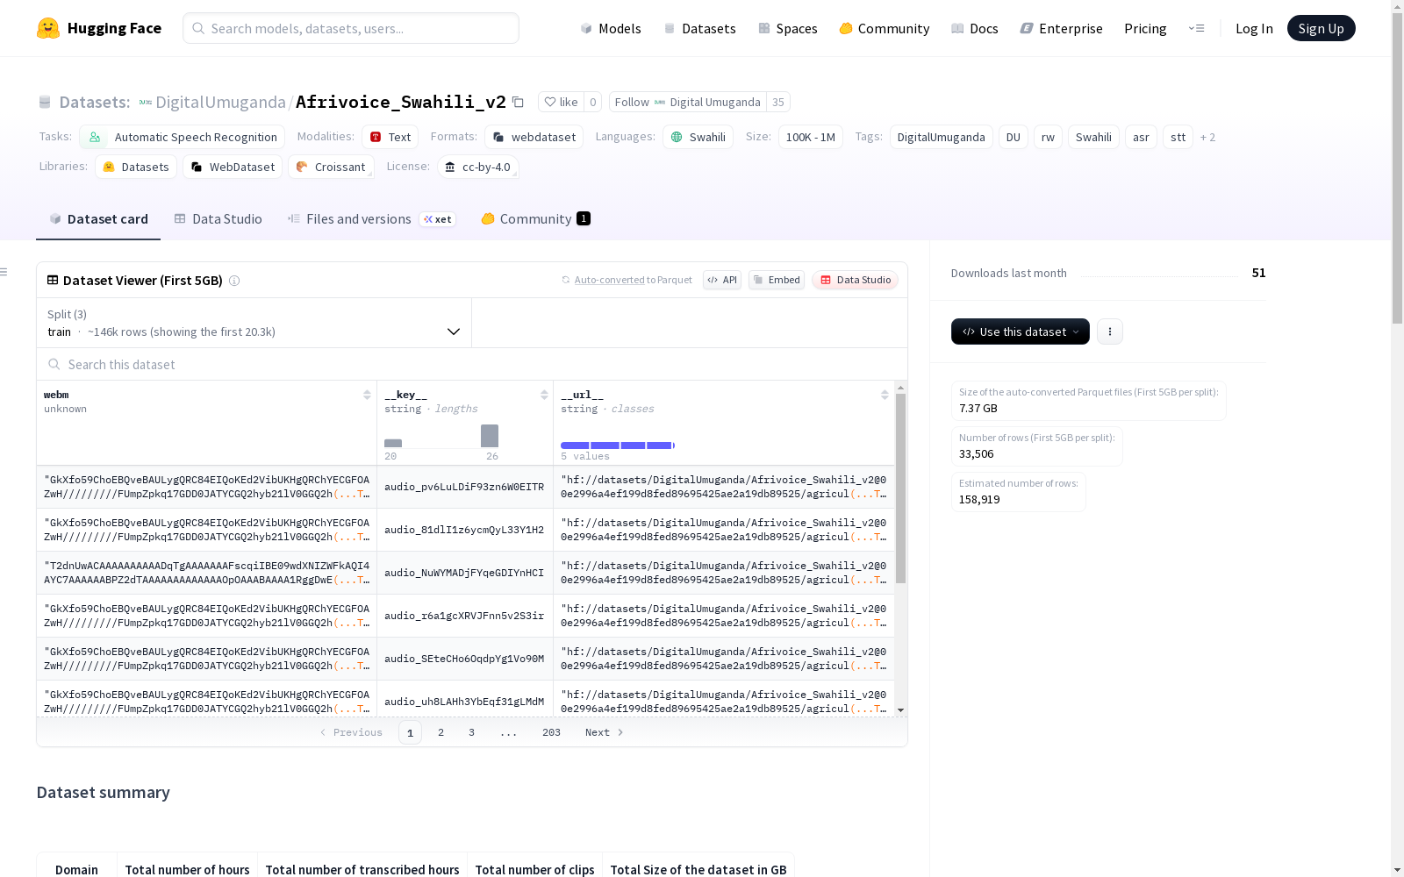The height and width of the screenshot is (877, 1404).
Task: Focus the Search models, datasets, users field
Action: pyautogui.click(x=351, y=28)
